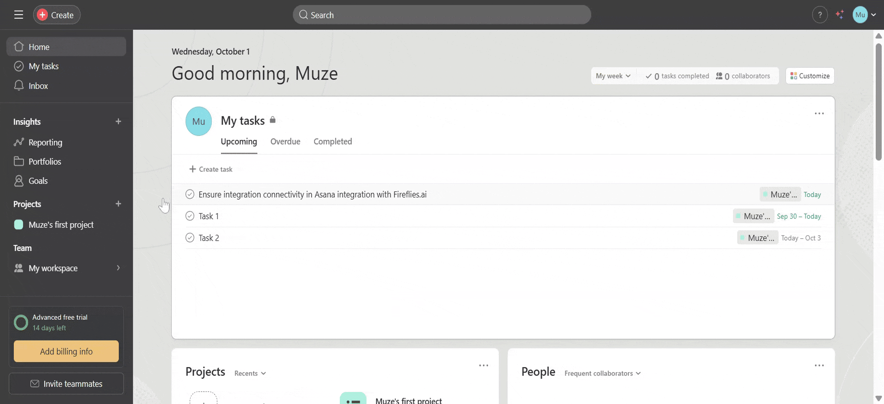Mark Task 2 as complete
Viewport: 884px width, 404px height.
(x=190, y=238)
